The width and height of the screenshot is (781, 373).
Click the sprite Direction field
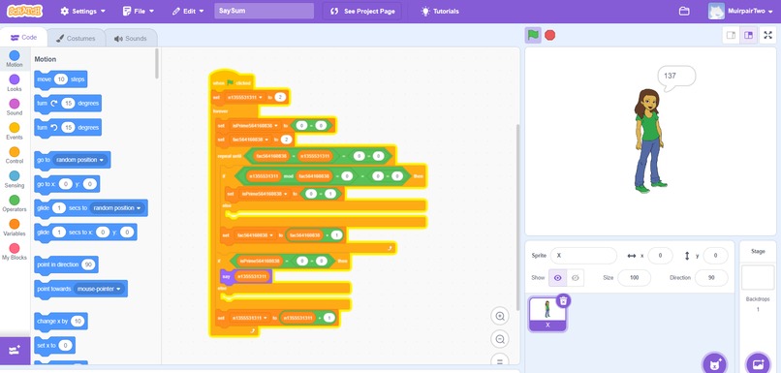711,277
